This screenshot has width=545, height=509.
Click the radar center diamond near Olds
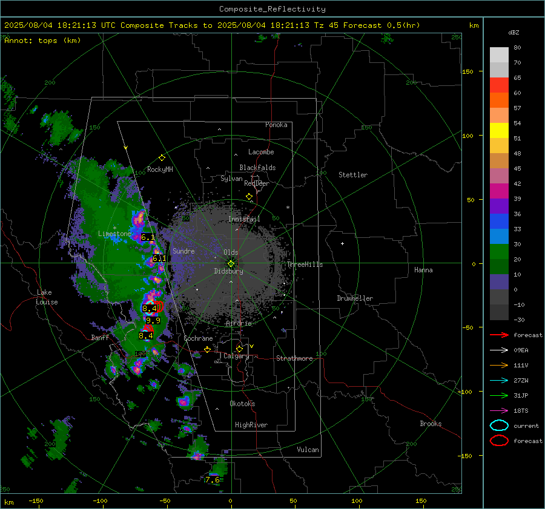point(231,264)
